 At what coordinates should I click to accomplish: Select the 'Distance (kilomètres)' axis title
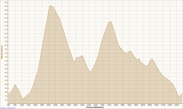(95, 107)
